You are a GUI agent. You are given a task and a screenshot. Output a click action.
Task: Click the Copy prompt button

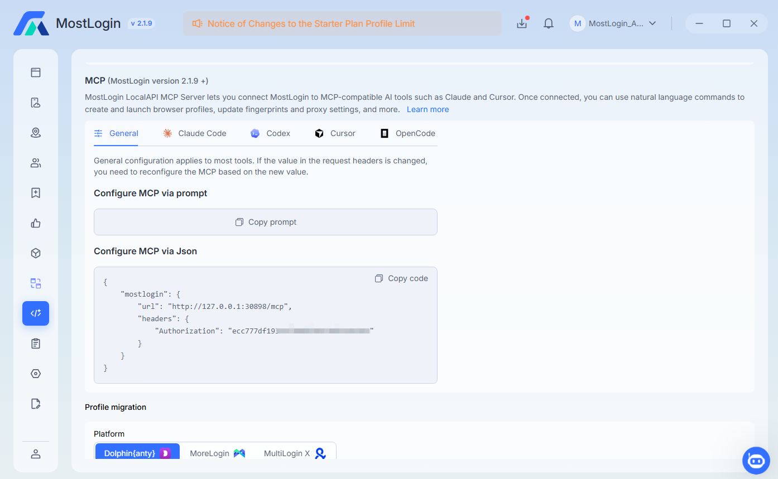point(266,222)
